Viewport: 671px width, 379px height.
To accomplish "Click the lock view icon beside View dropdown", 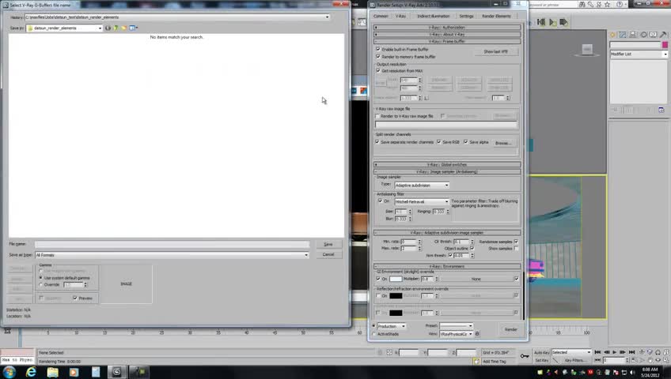I will tap(477, 334).
